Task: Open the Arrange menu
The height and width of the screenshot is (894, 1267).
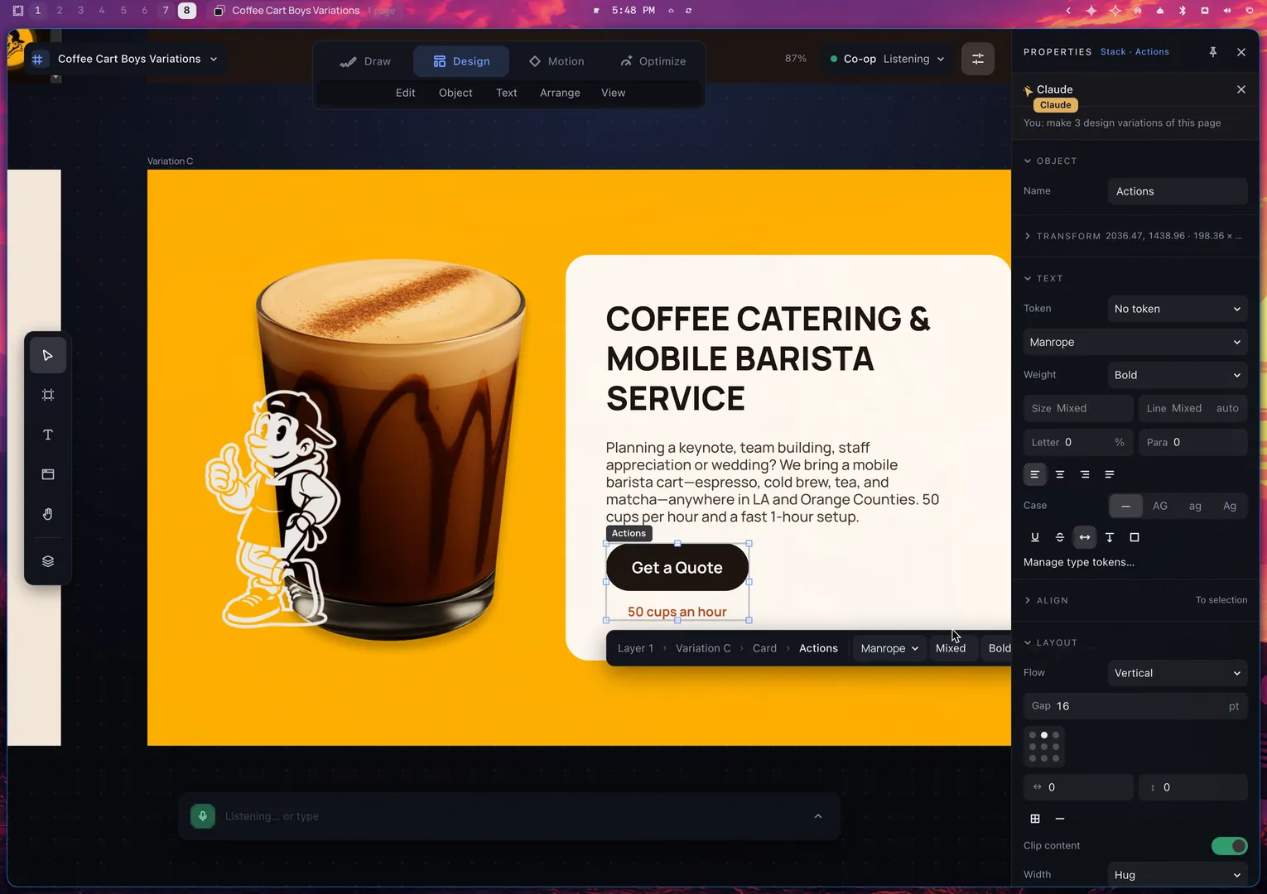Action: (560, 93)
